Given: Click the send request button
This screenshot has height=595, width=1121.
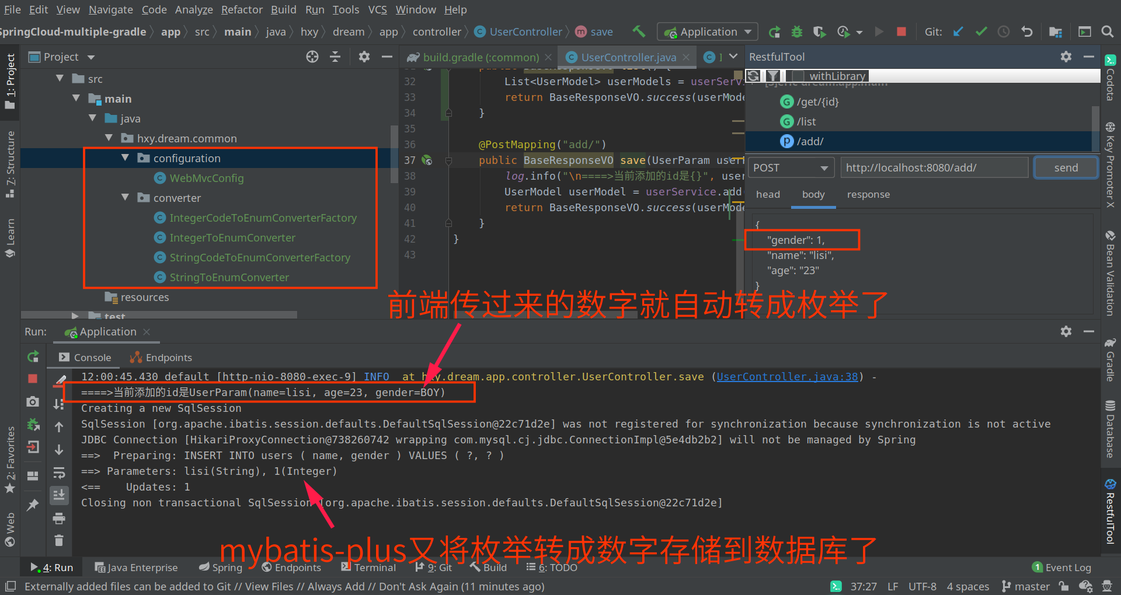Looking at the screenshot, I should tap(1066, 168).
